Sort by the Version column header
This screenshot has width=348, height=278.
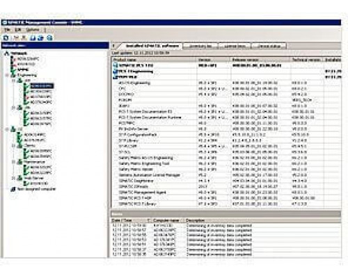click(214, 60)
